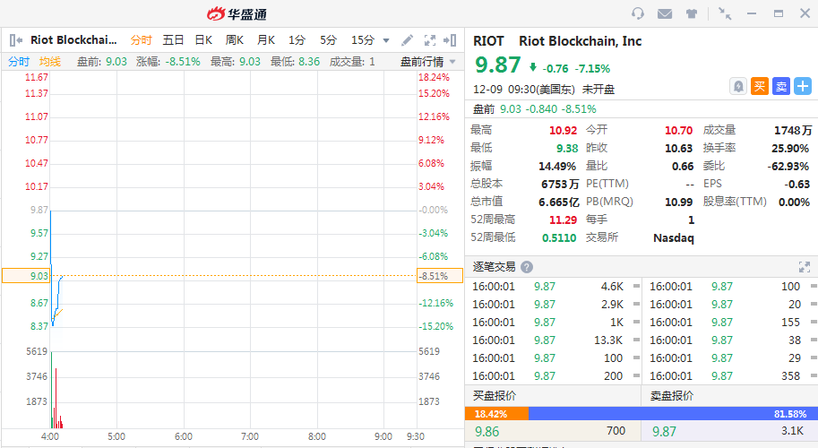This screenshot has height=448, width=818.
Task: Switch to 日K chart tab
Action: coord(203,40)
